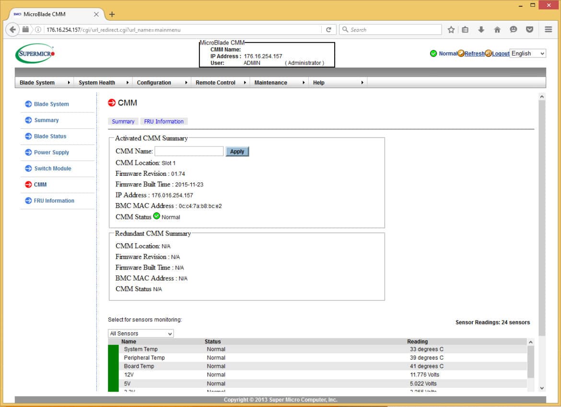561x407 pixels.
Task: Expand the Remote Control menu
Action: click(221, 82)
